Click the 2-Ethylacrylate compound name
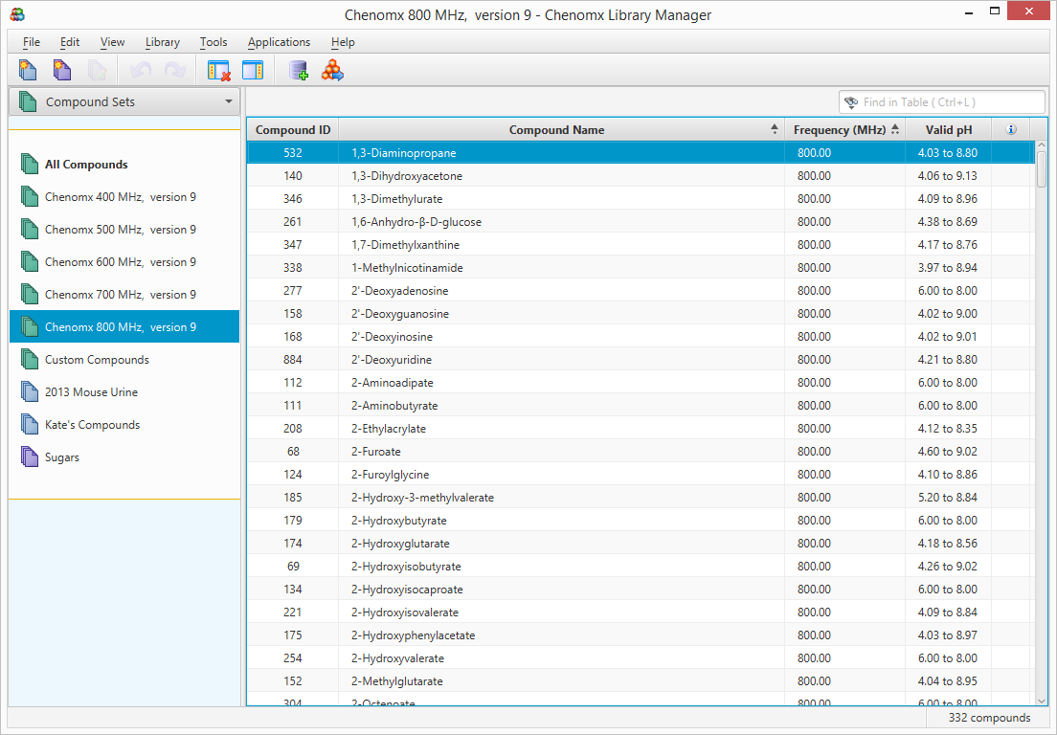The height and width of the screenshot is (735, 1057). 389,429
